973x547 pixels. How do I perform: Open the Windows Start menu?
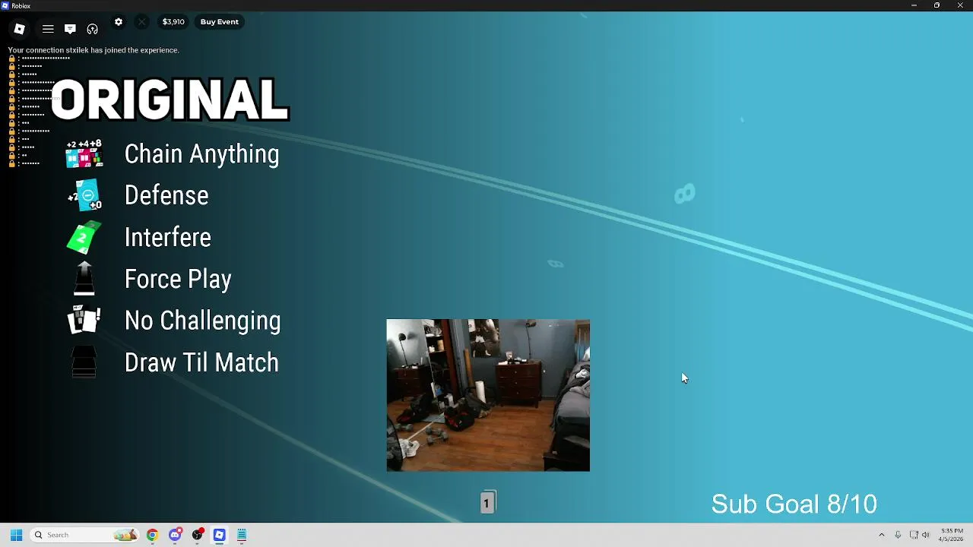16,535
